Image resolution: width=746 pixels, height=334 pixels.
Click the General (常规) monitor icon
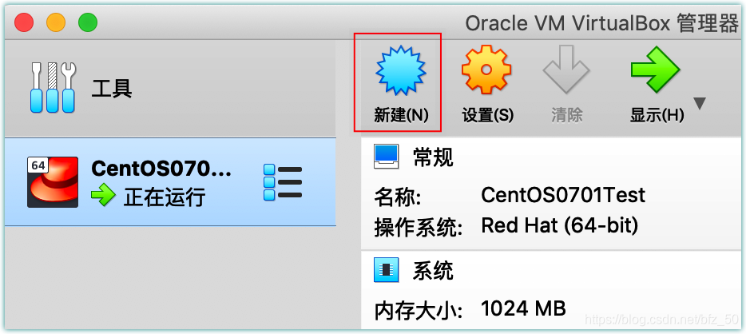point(386,157)
